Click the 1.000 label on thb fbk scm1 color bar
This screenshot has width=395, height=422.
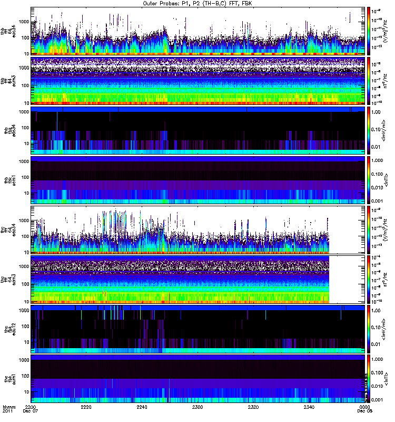point(377,160)
